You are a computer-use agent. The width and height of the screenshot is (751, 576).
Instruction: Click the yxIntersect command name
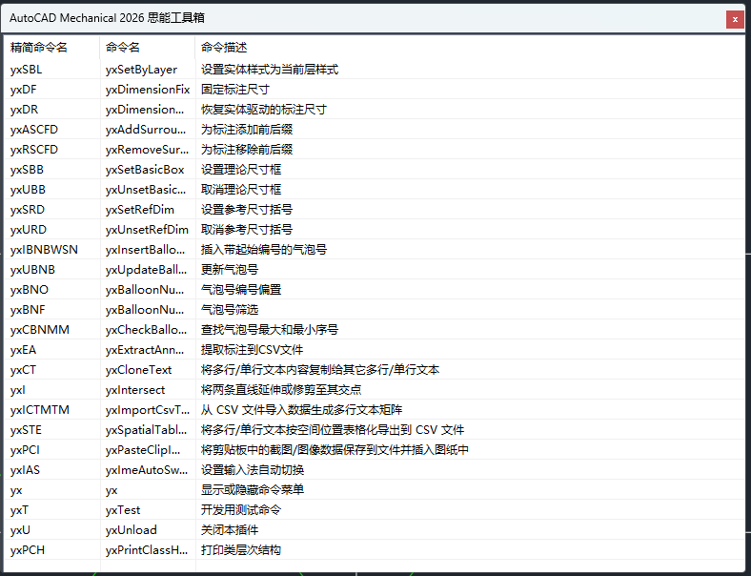[135, 390]
